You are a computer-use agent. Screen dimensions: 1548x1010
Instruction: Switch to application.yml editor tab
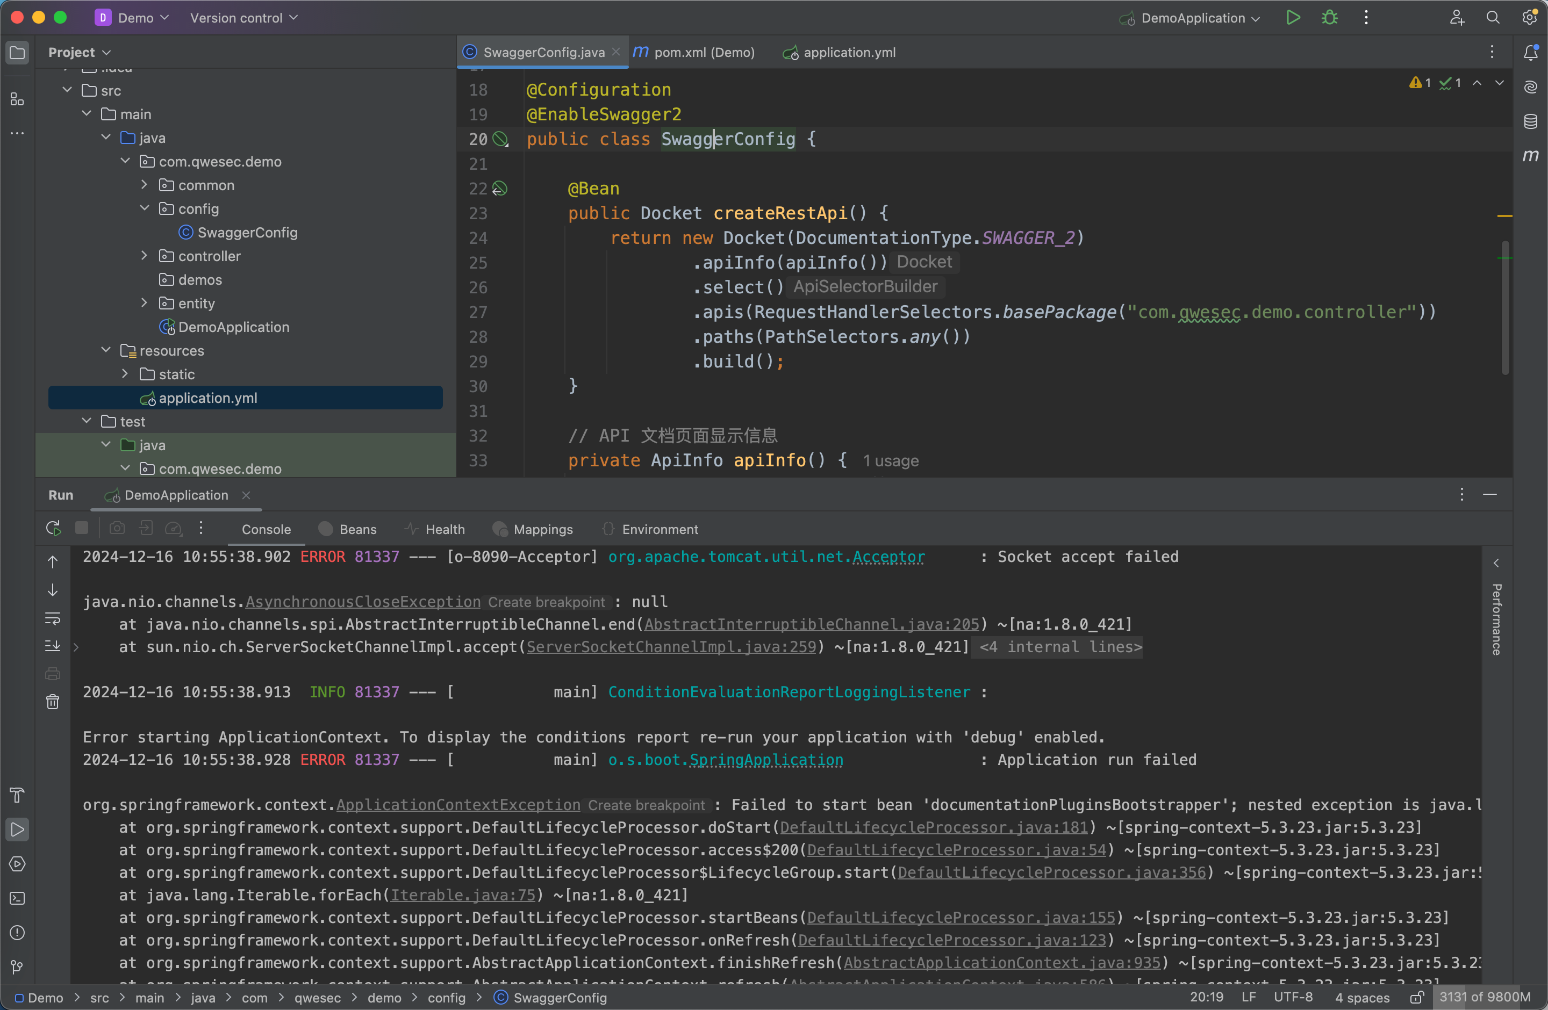pyautogui.click(x=840, y=52)
